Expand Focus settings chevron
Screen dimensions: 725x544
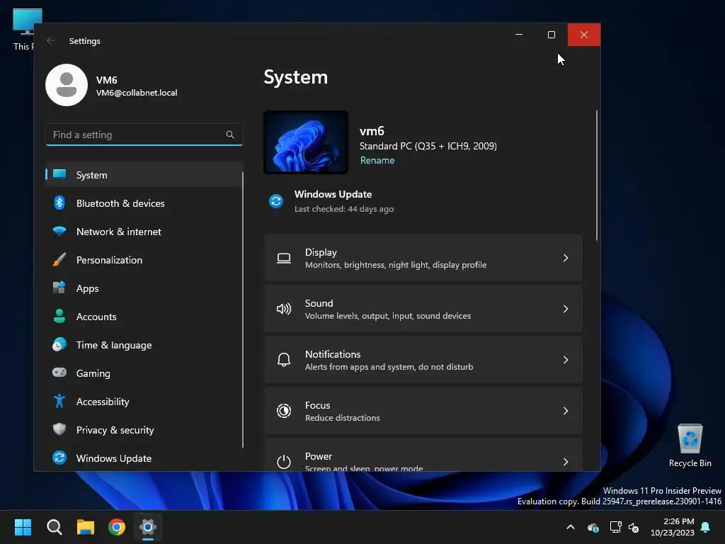coord(566,411)
